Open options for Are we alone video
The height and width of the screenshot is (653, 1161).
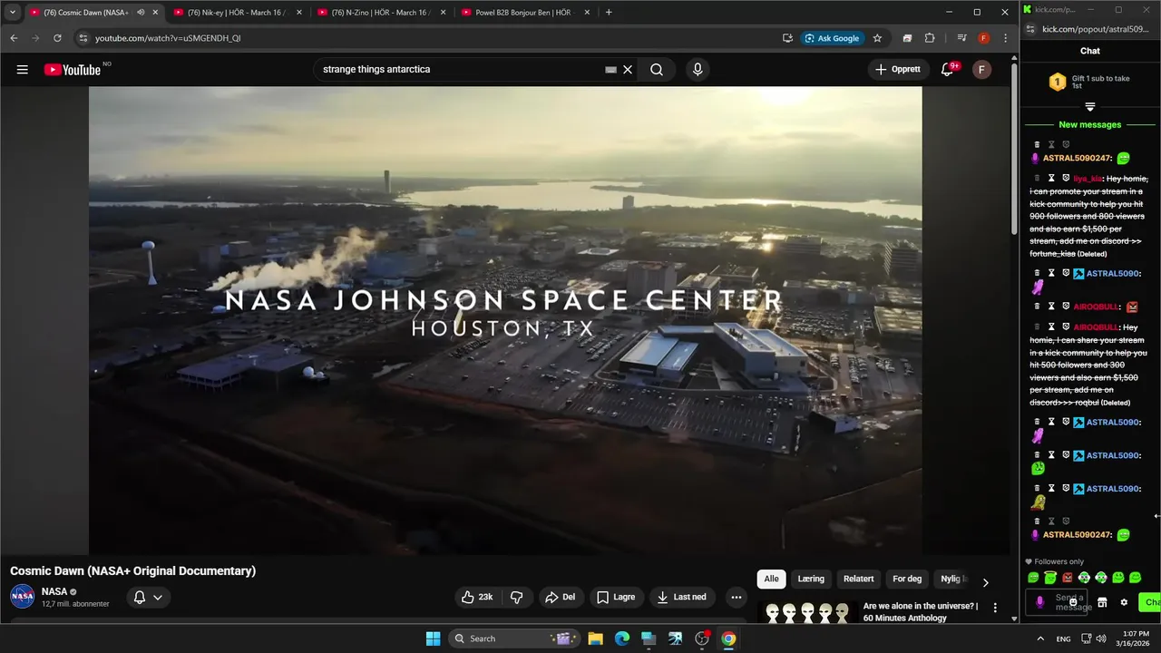coord(995,609)
